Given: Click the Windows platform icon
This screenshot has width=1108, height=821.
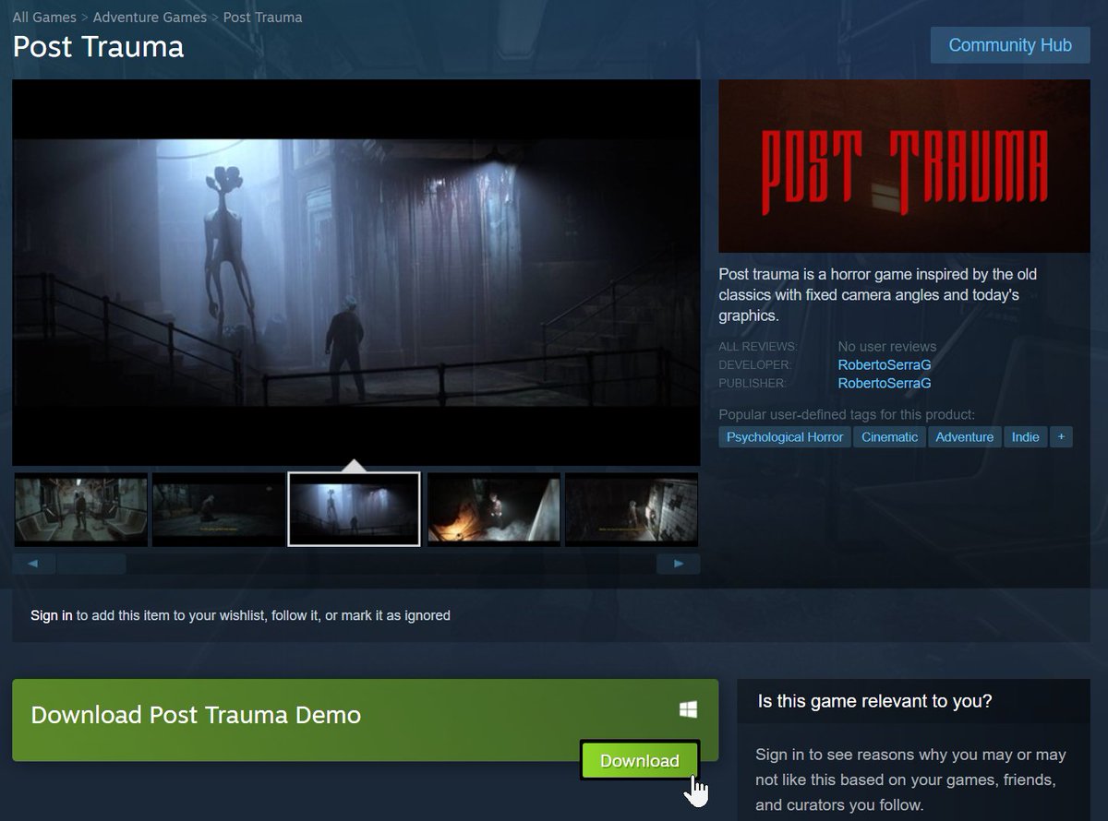Looking at the screenshot, I should tap(688, 709).
